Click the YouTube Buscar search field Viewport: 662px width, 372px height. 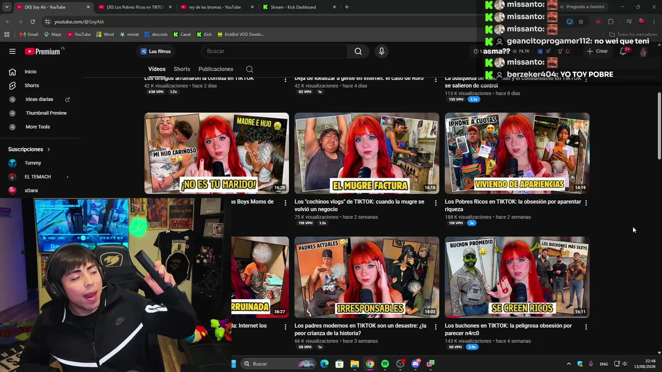click(x=275, y=51)
